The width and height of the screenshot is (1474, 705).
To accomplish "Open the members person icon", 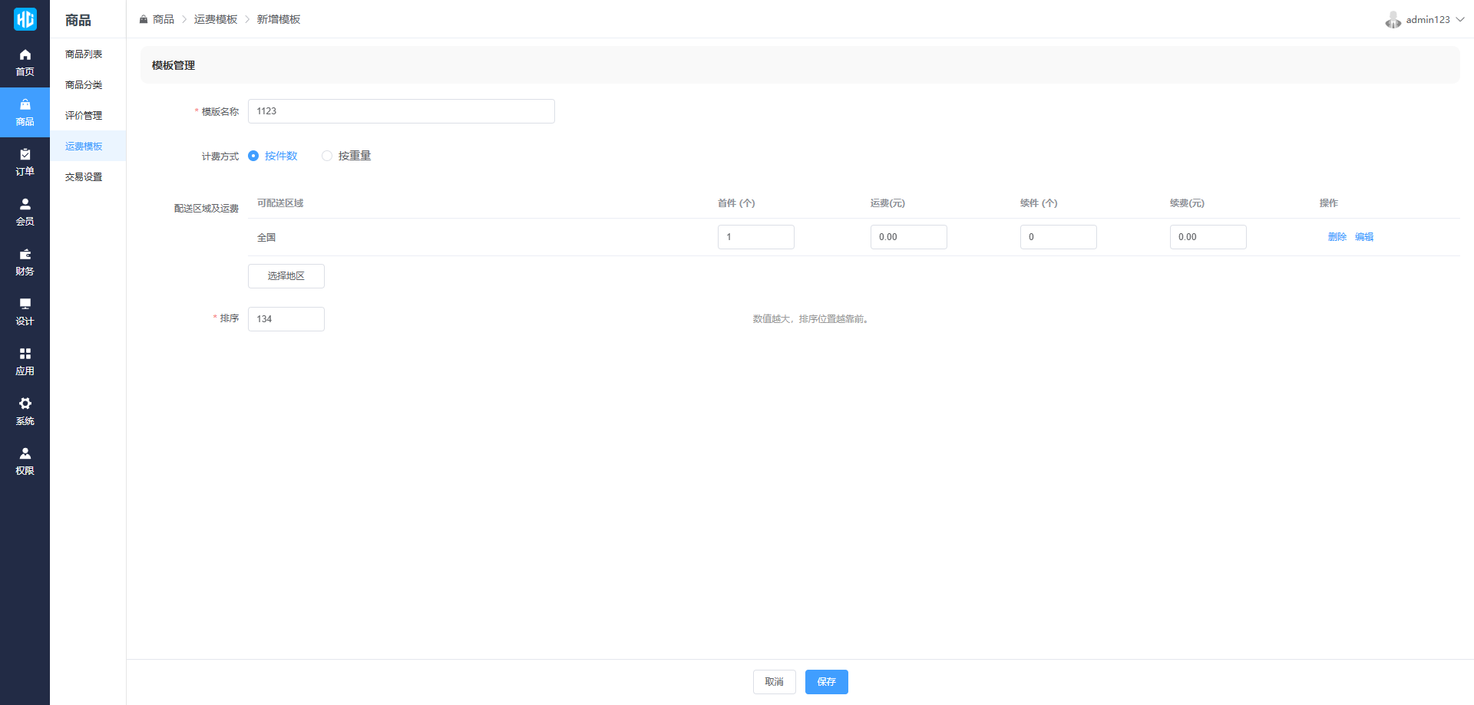I will tap(25, 205).
